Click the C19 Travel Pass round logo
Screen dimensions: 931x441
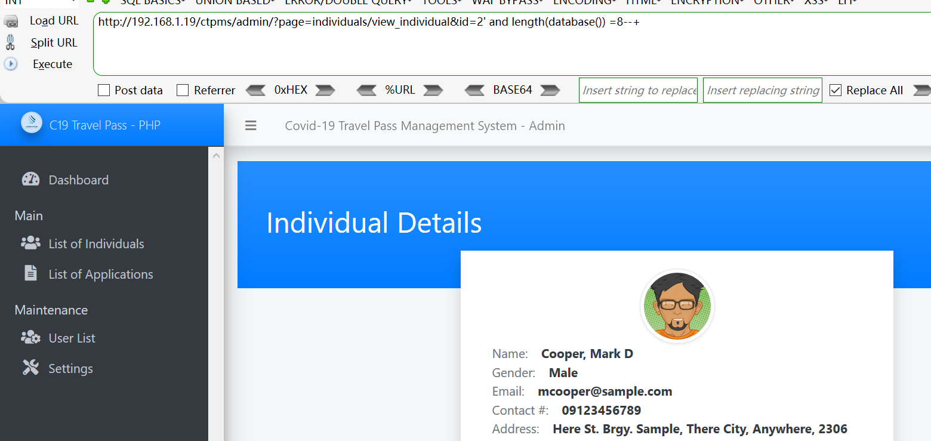pos(32,122)
